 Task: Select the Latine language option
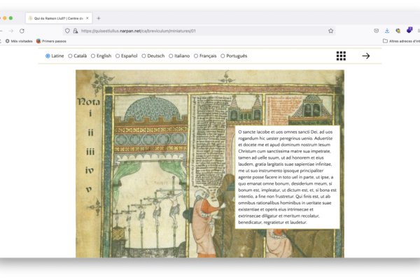tap(48, 56)
